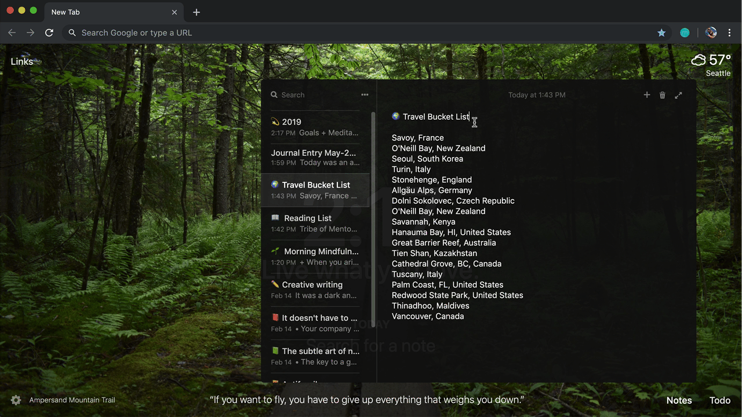Viewport: 742px width, 417px height.
Task: Delete the note with trash icon
Action: [663, 95]
